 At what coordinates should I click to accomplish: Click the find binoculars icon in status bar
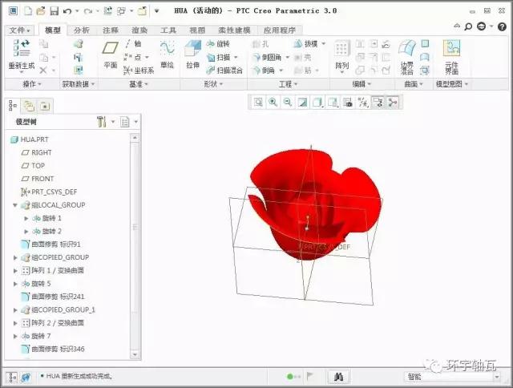click(339, 376)
